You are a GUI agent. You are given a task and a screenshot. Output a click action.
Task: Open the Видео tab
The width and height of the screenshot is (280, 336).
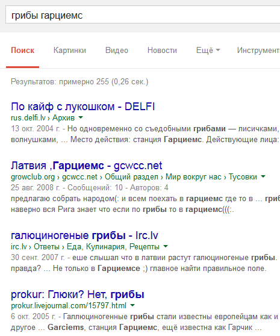pyautogui.click(x=117, y=51)
